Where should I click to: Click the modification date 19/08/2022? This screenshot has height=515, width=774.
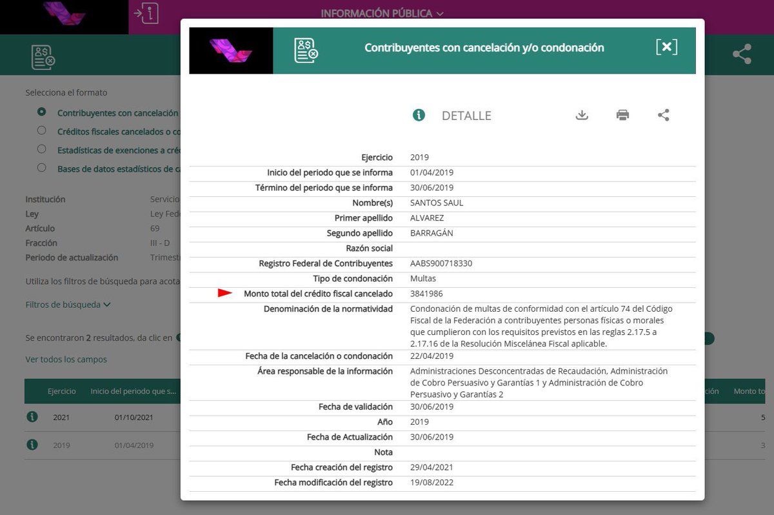[x=432, y=482]
